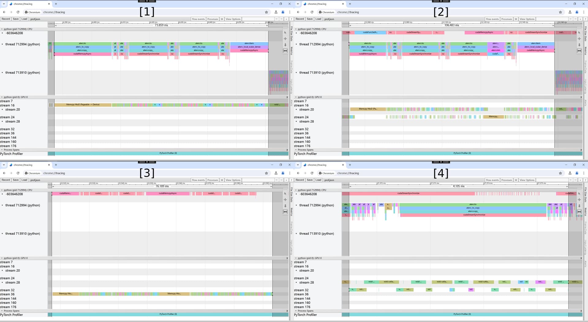The image size is (588, 322).
Task: Open the File Size Stats side tab in window 2
Action: click(585, 34)
